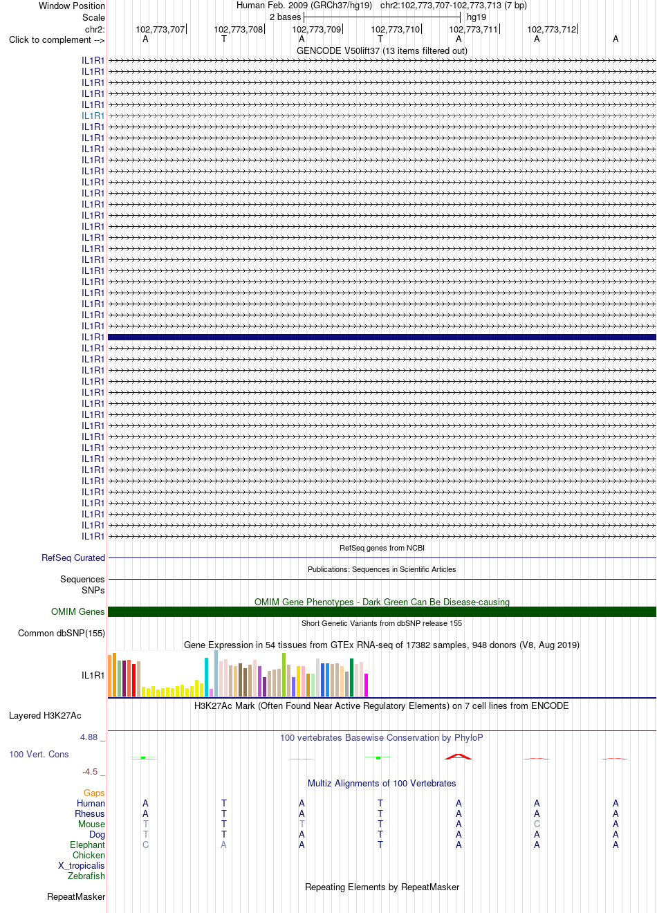Click the gray C base in the Mouse row
This screenshot has height=913, width=657.
click(537, 824)
